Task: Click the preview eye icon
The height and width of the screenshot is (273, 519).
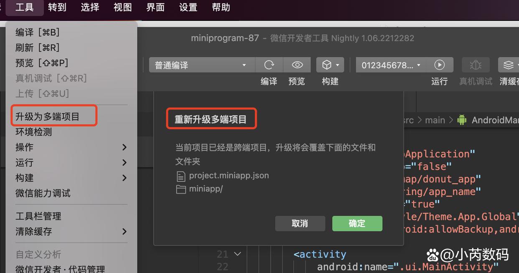Action: [297, 65]
